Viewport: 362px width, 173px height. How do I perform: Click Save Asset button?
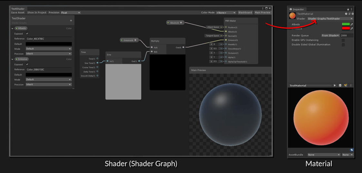[x=18, y=13]
